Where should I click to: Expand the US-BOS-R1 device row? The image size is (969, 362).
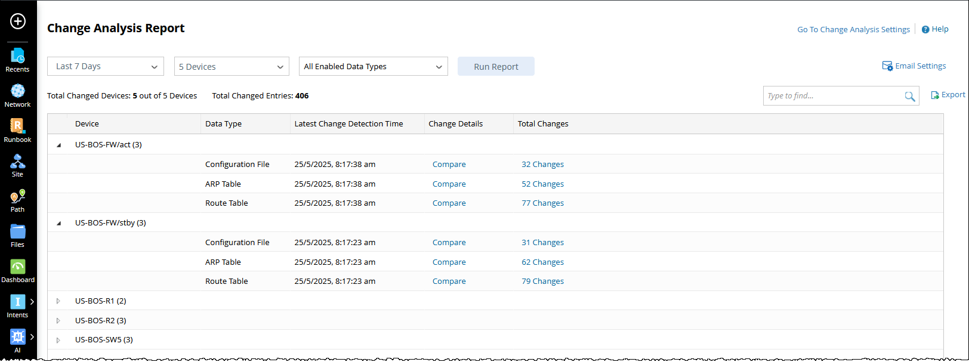coord(58,301)
